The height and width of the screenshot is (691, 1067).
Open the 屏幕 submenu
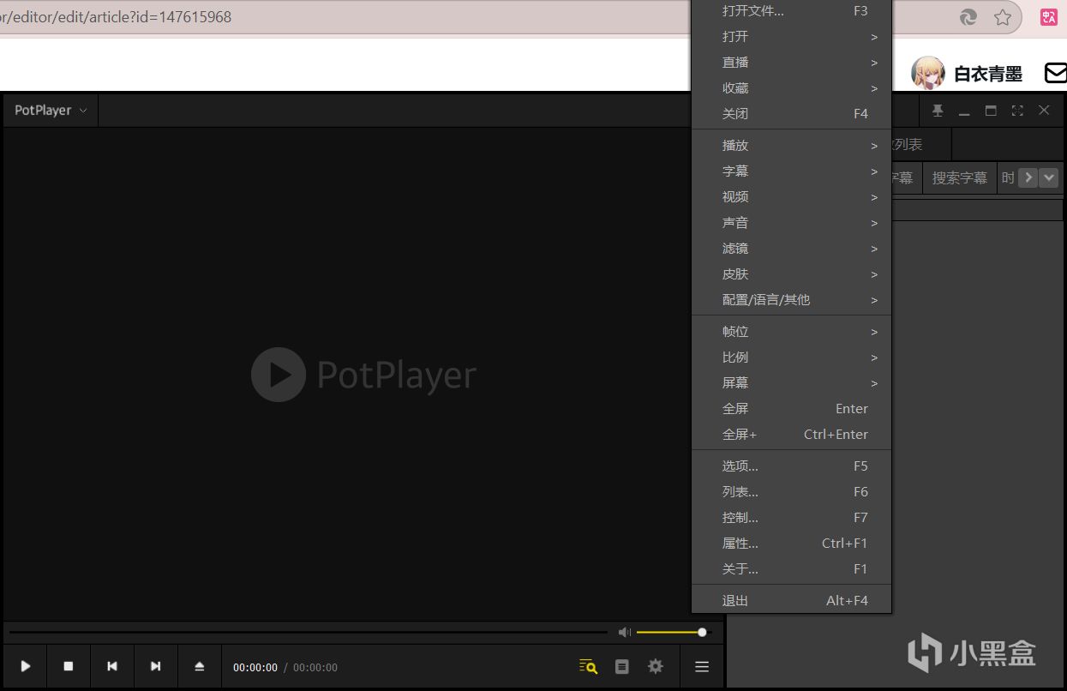tap(792, 383)
